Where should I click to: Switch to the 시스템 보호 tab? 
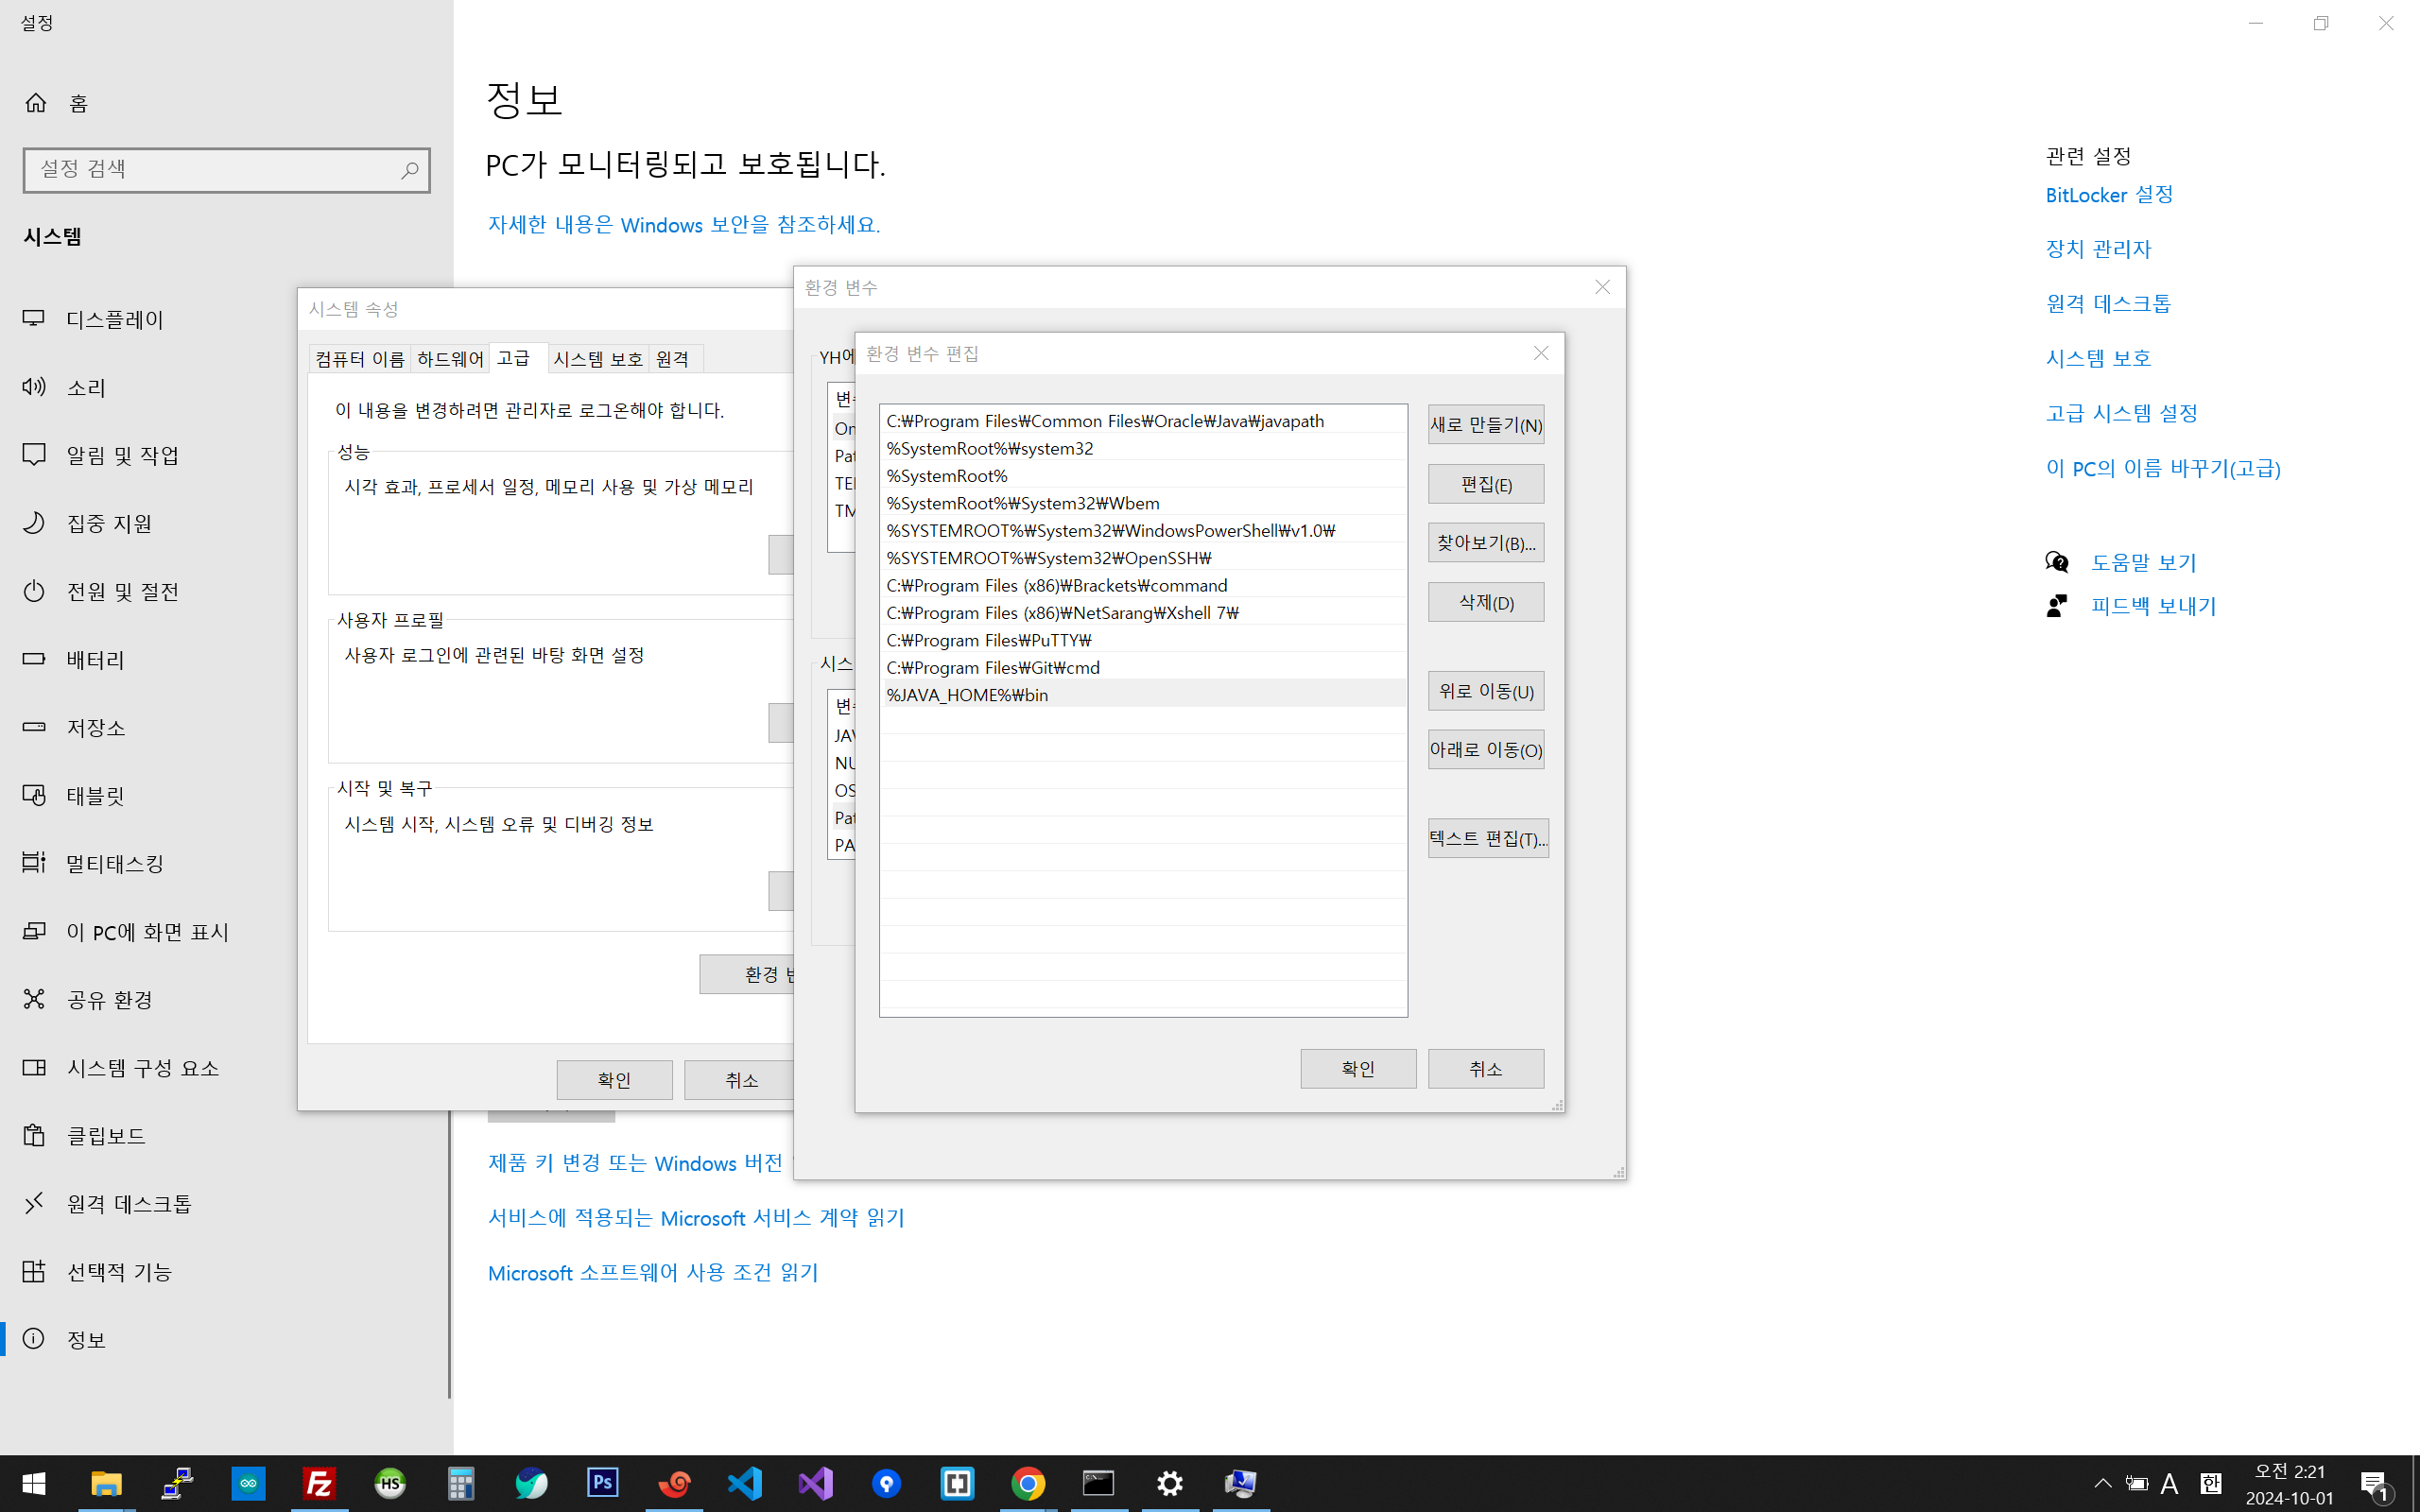(x=597, y=359)
